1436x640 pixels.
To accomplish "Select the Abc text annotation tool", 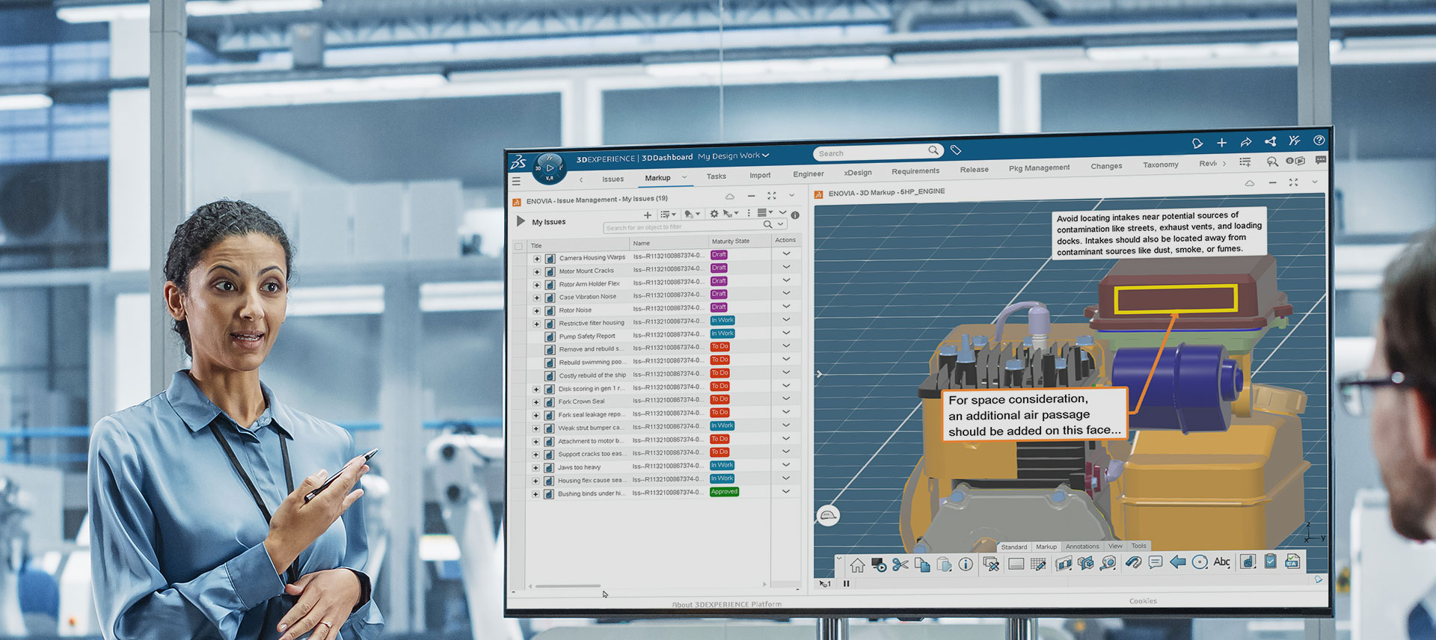I will 1222,561.
